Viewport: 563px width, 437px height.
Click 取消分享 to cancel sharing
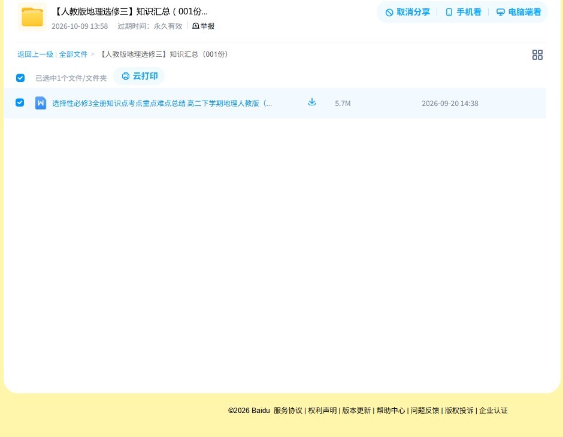407,12
